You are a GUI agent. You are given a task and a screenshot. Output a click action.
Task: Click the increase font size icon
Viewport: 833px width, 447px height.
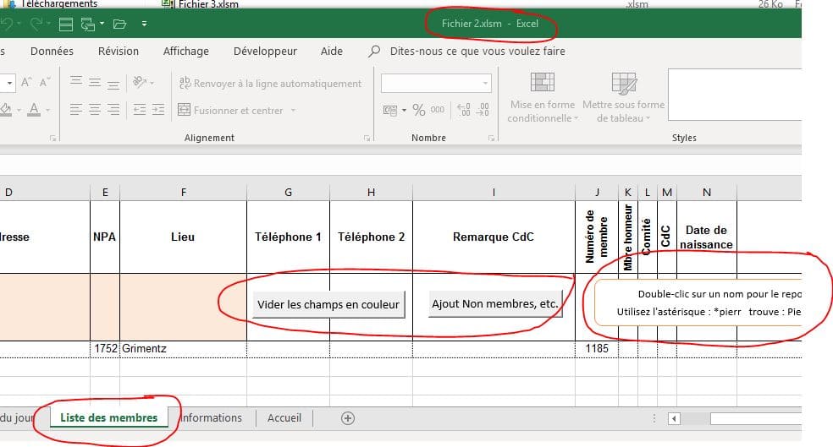pos(26,83)
